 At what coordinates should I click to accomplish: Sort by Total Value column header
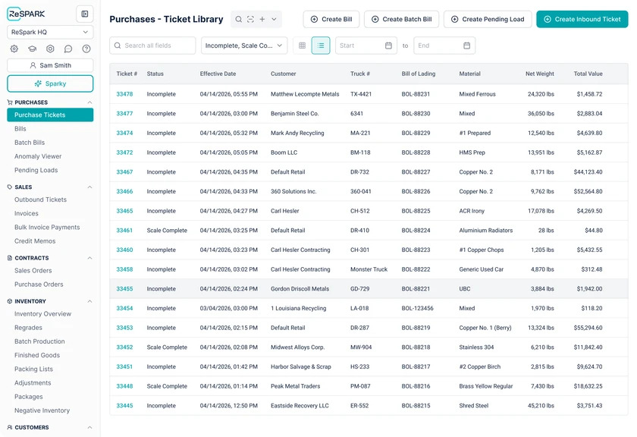(588, 74)
